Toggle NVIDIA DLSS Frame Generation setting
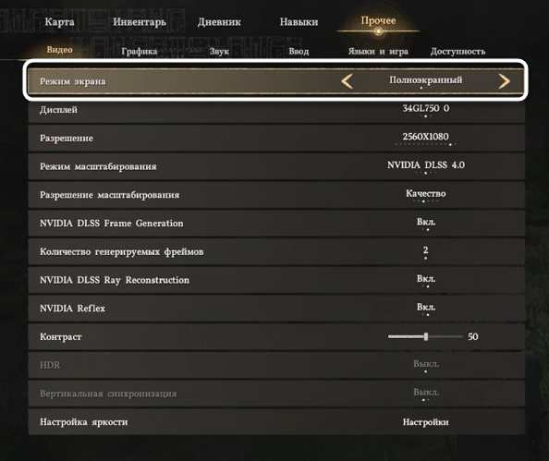549x461 pixels. pos(276,223)
